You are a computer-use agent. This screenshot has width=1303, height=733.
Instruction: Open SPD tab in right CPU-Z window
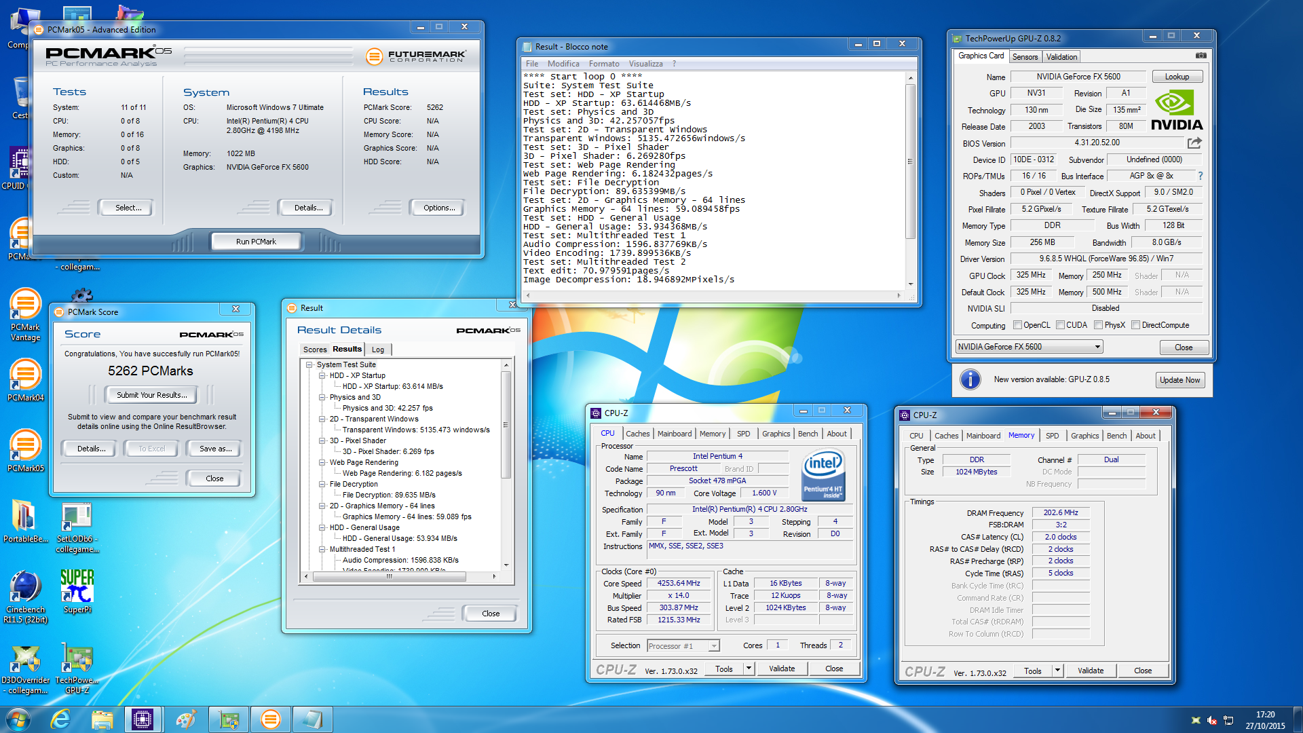click(1052, 436)
